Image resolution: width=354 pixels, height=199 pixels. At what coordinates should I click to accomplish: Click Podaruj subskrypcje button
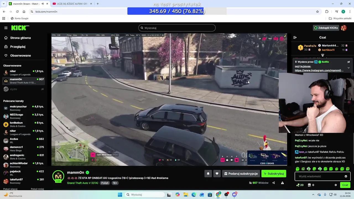[x=241, y=174]
